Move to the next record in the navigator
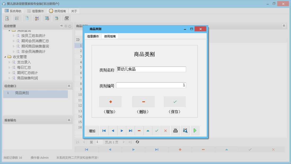The width and height of the screenshot is (291, 164). [121, 131]
